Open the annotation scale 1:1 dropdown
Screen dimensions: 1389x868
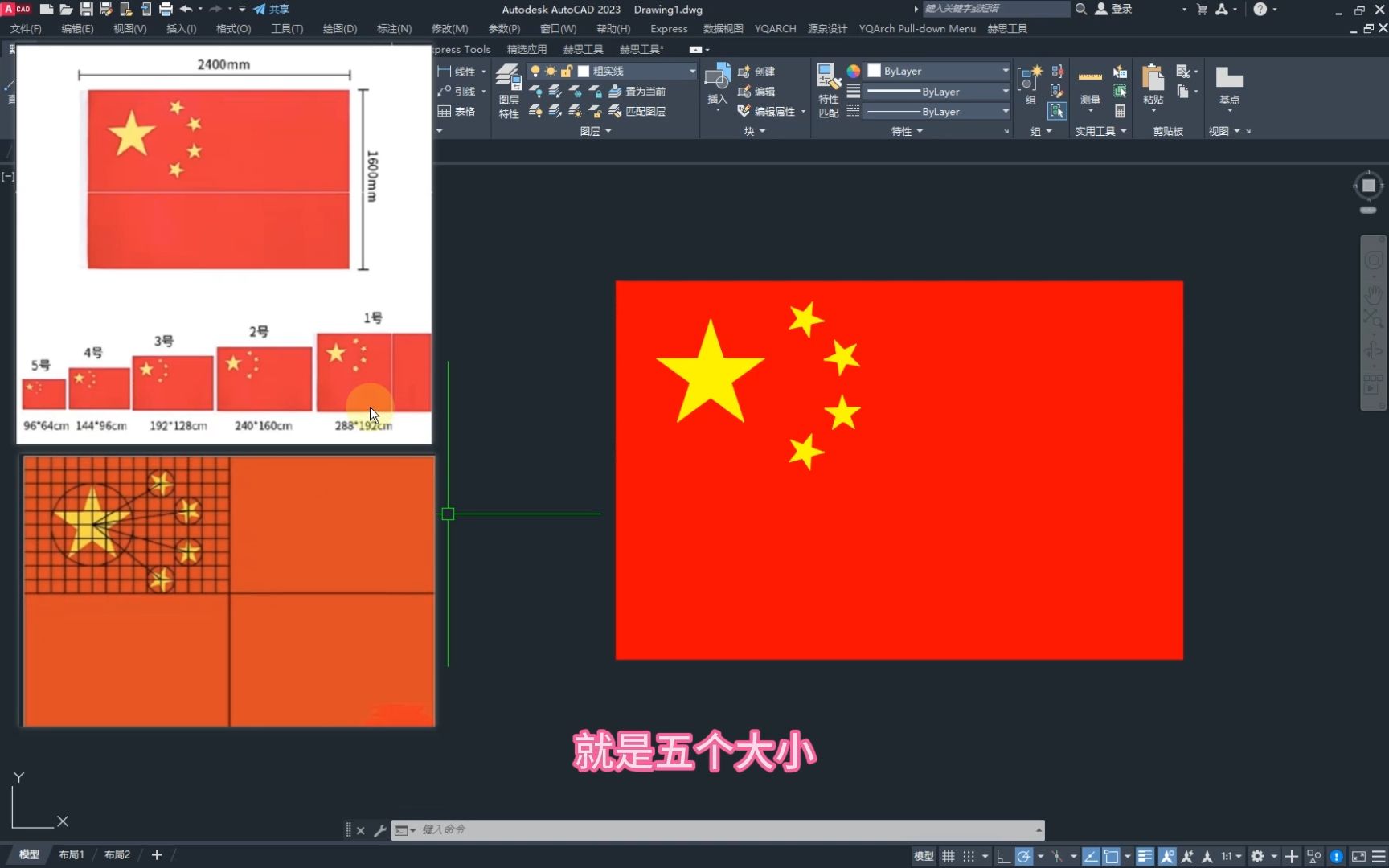(x=1232, y=856)
